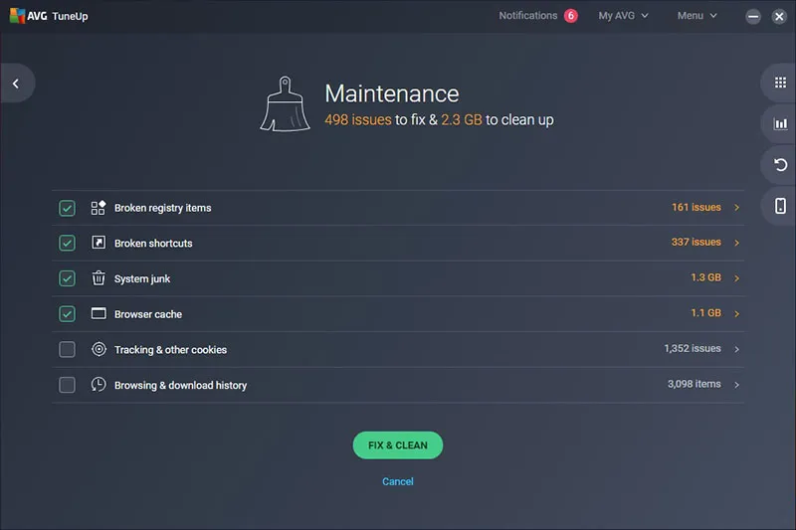796x530 pixels.
Task: Go back using the left arrow button
Action: (16, 84)
